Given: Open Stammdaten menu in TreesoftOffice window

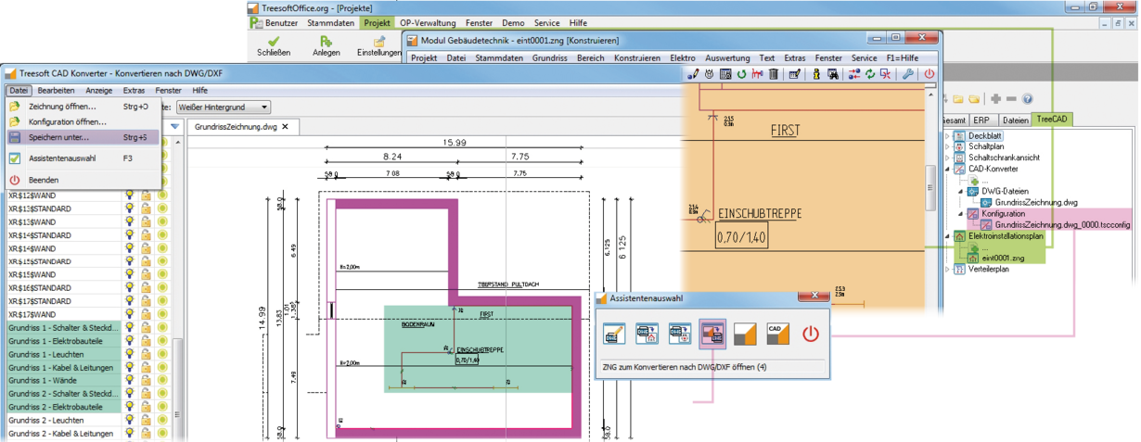Looking at the screenshot, I should 332,21.
